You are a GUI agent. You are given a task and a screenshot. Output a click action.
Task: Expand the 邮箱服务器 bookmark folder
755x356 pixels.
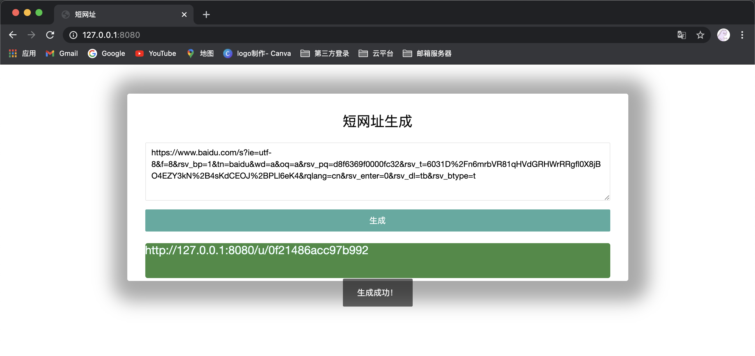[427, 53]
